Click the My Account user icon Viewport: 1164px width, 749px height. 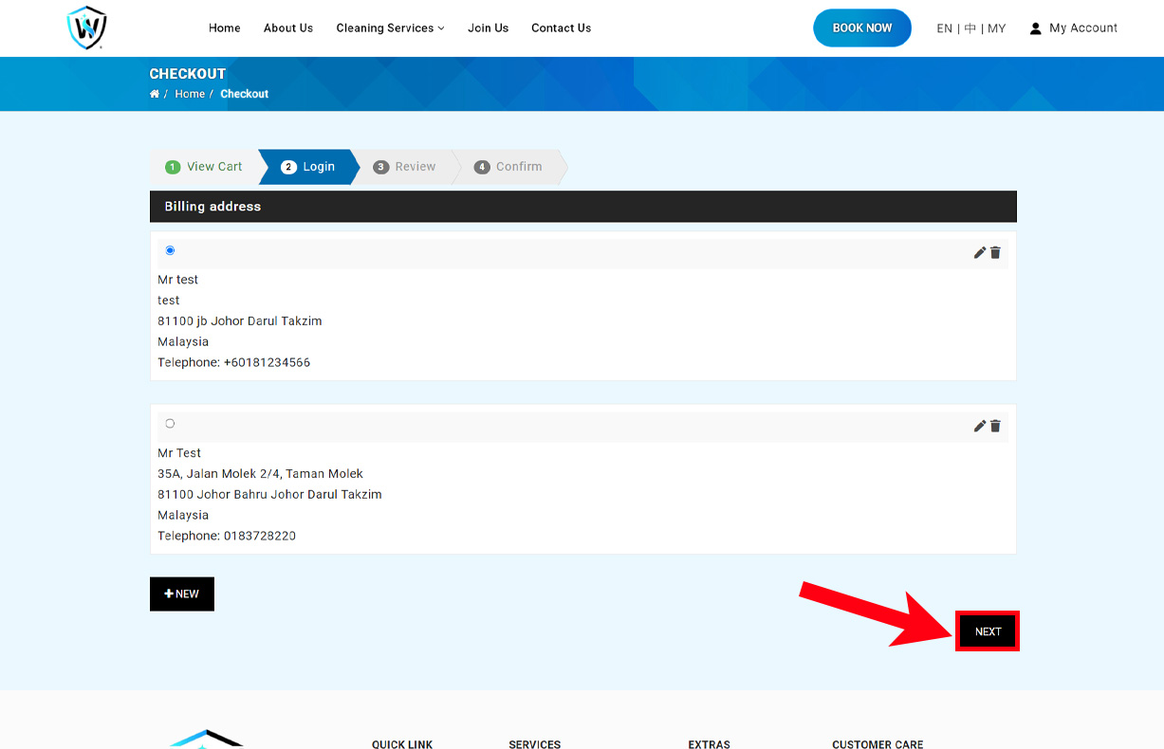[1035, 28]
